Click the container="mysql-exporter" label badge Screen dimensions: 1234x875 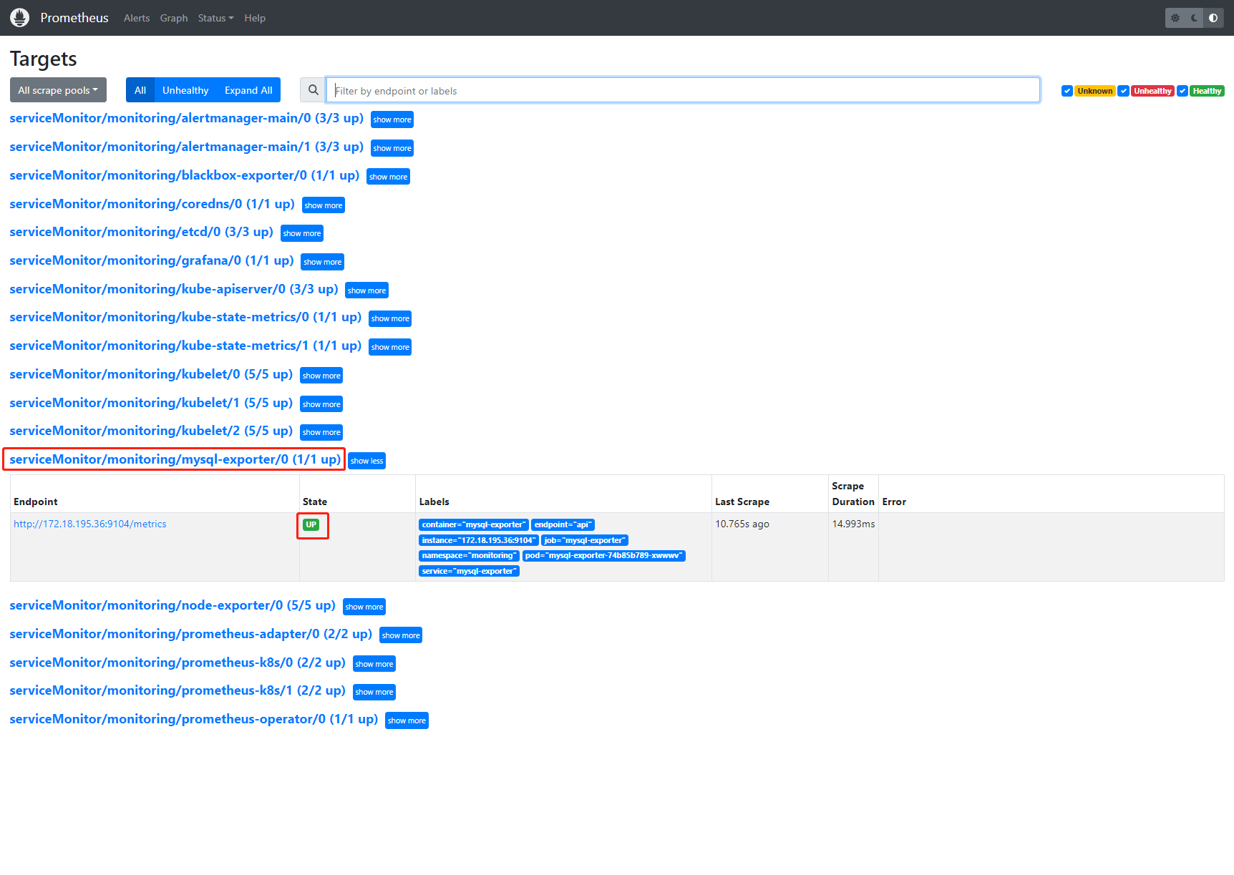coord(473,524)
